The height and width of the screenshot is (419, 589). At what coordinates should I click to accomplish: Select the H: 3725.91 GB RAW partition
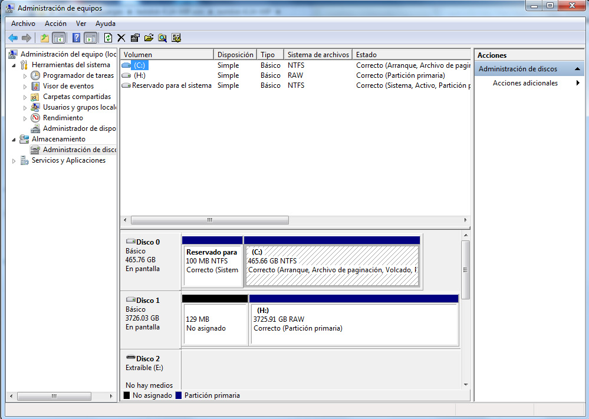(x=354, y=324)
